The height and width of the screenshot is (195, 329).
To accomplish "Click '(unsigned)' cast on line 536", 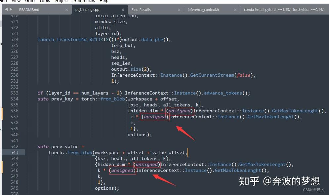I will 180,111.
